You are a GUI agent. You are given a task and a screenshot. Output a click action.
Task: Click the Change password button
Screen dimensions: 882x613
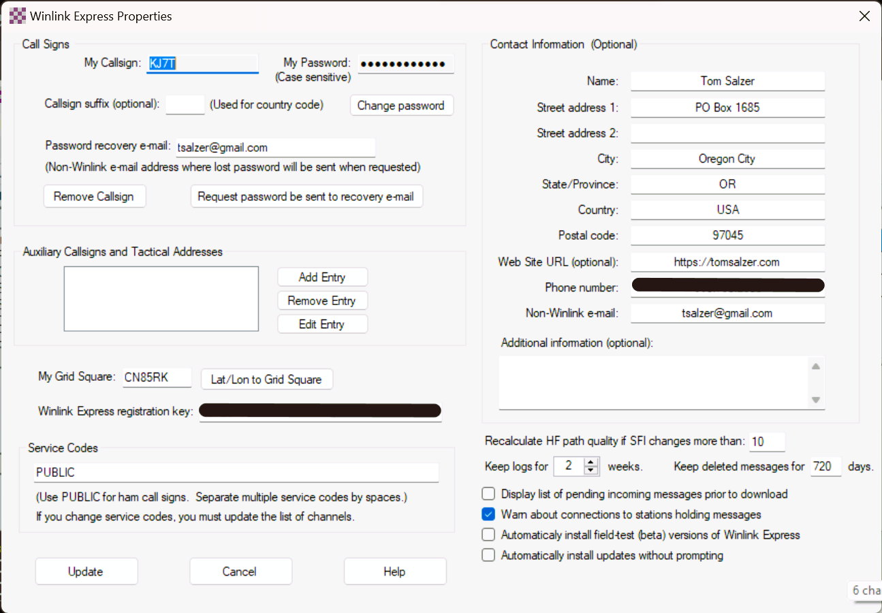point(401,105)
